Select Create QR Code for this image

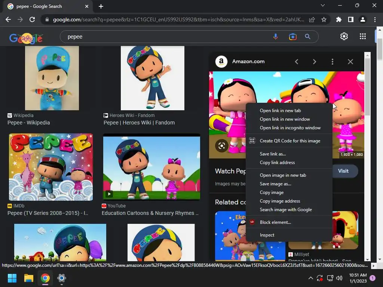289,141
